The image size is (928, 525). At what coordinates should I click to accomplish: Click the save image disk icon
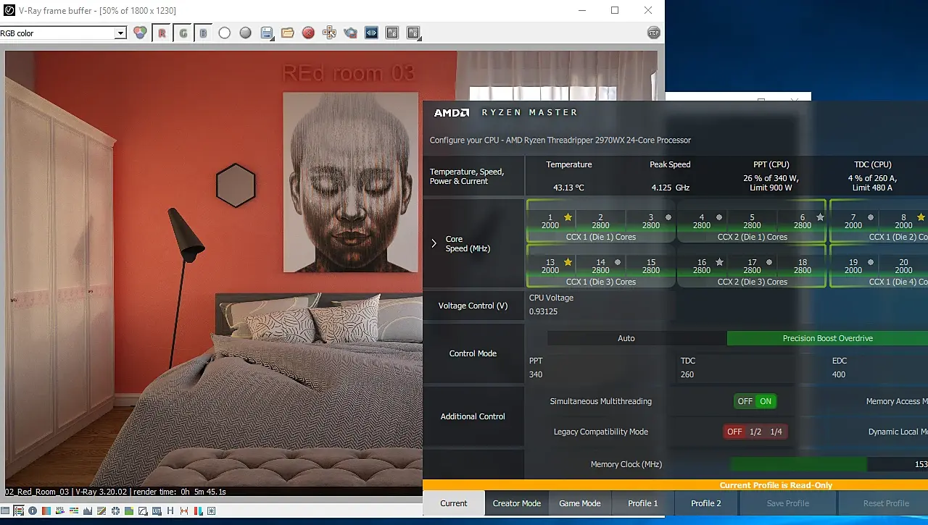click(266, 33)
